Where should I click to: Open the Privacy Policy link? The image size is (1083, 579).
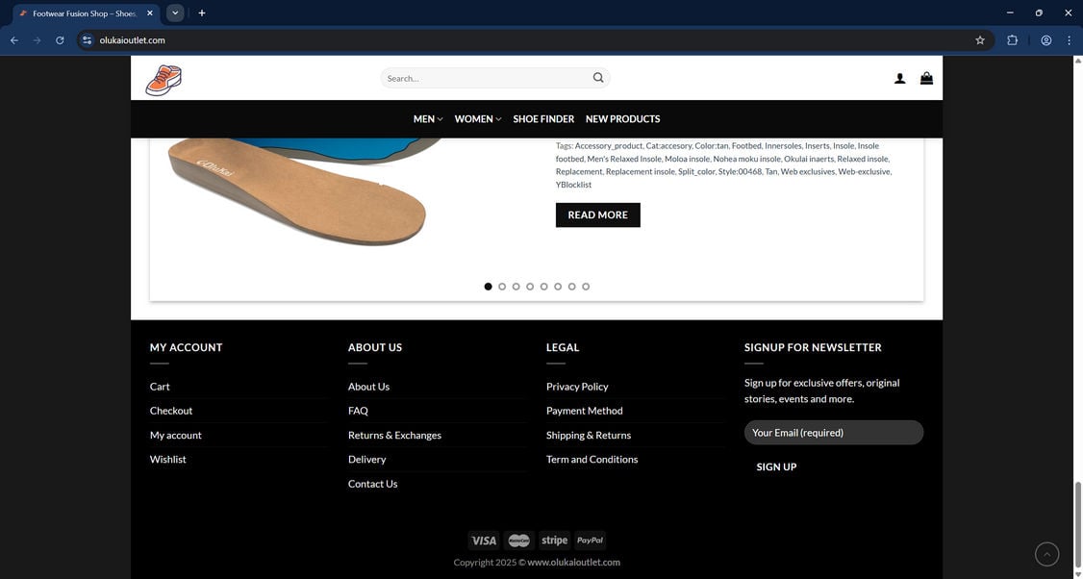coord(577,387)
